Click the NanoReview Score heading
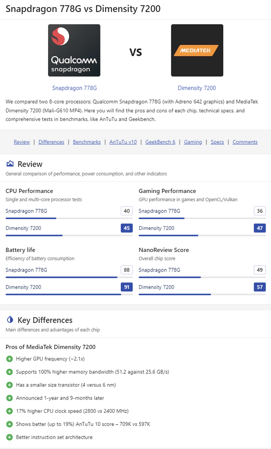 [164, 250]
